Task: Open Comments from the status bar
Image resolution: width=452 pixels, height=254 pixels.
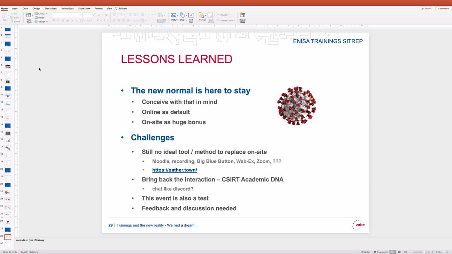Action: [x=380, y=252]
